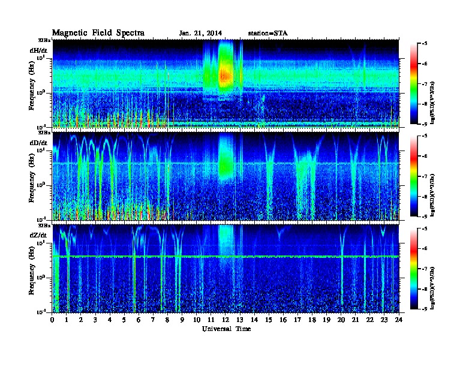The width and height of the screenshot is (475, 367).
Task: Click hour tick label "15" on time axis
Action: coord(269,320)
